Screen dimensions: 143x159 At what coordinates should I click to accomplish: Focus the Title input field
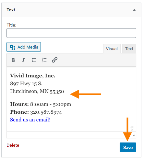coord(71,33)
